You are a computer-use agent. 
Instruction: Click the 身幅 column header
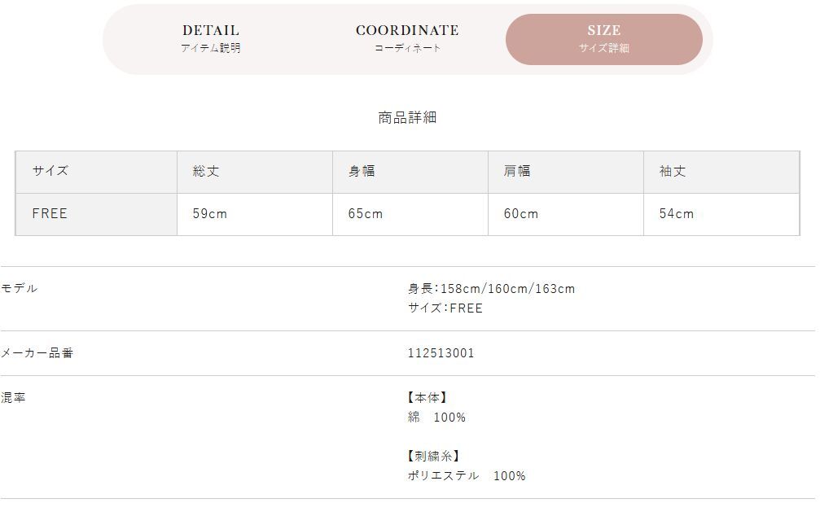[x=410, y=172]
